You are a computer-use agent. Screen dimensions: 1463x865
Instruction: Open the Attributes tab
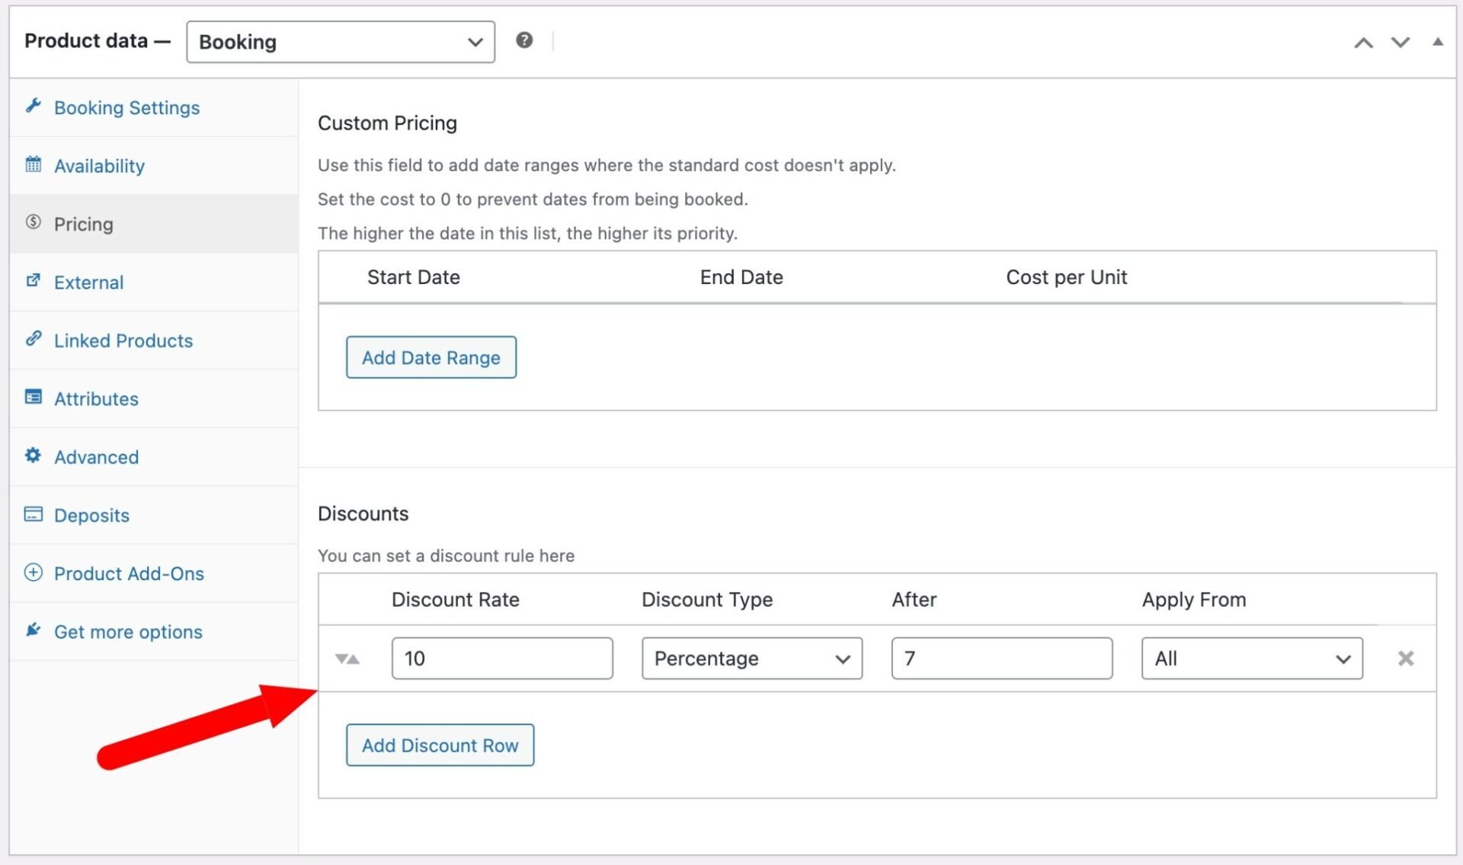click(x=96, y=399)
